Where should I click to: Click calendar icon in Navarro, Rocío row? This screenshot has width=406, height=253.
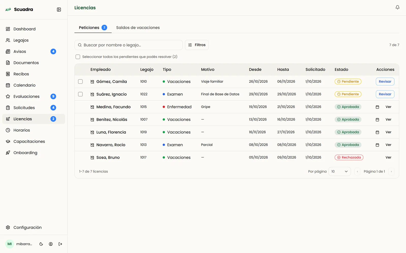coord(377,145)
